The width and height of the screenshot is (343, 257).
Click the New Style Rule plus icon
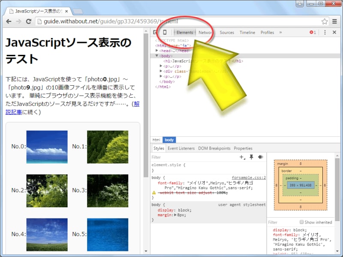pyautogui.click(x=242, y=157)
